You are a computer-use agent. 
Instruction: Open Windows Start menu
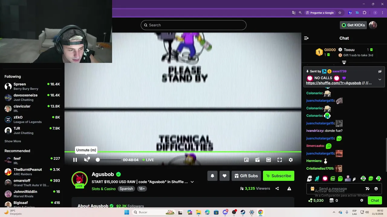[127, 212]
